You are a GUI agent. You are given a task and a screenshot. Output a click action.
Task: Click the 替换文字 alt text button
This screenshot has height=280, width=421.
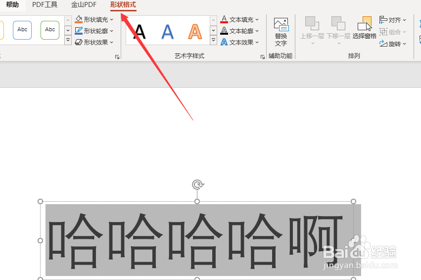coord(281,32)
